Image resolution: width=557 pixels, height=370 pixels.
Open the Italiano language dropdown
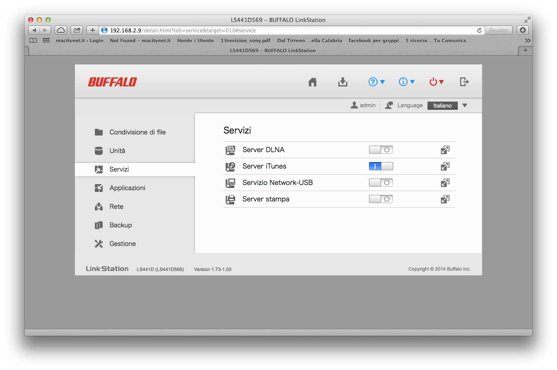pos(442,105)
